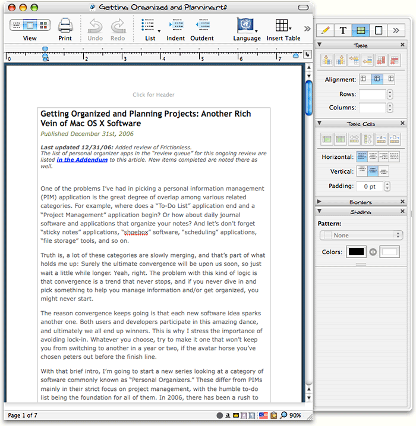This screenshot has height=426, width=416.
Task: Open the List toolbar menu
Action: click(x=150, y=26)
